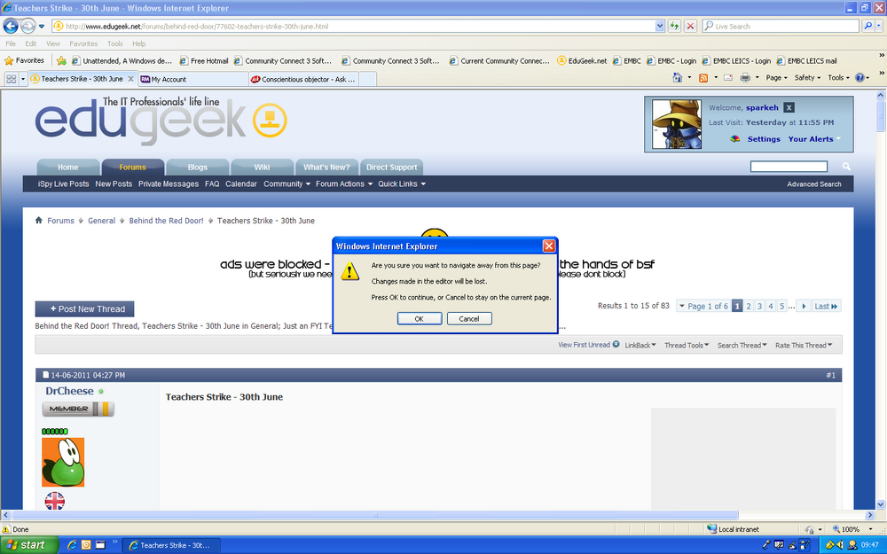Click Show Desktop quick launch icon
Screen dimensions: 887x554
pyautogui.click(x=100, y=545)
